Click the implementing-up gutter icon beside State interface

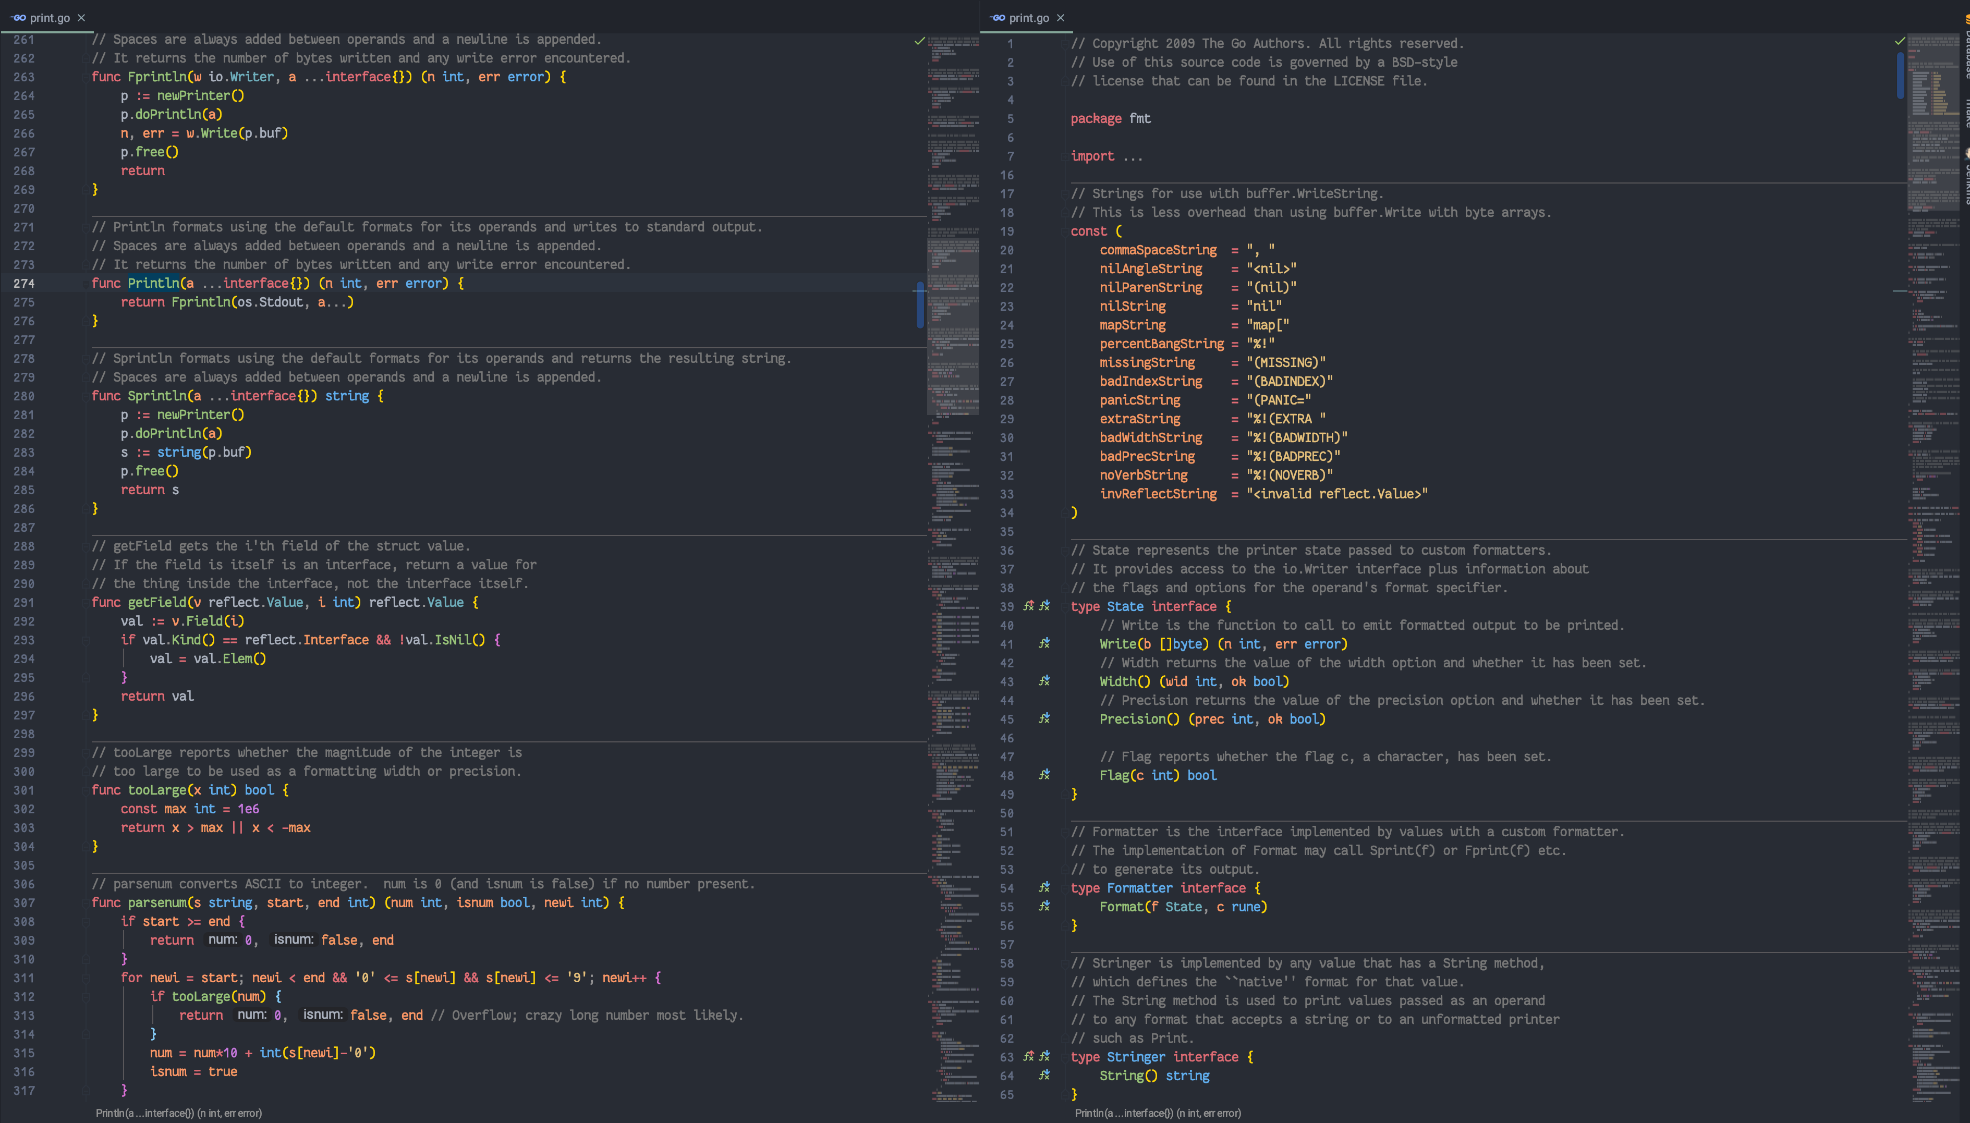[1028, 606]
